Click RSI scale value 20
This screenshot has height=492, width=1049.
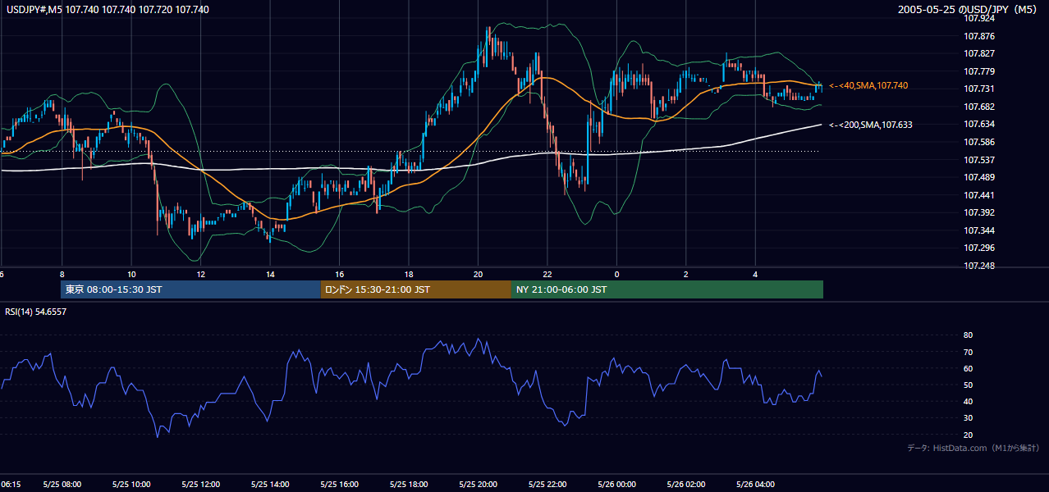tap(968, 435)
